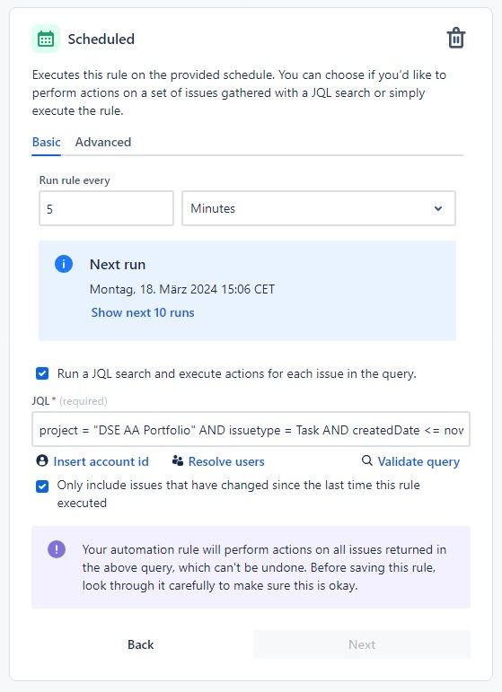The image size is (502, 692).
Task: Click the Back button
Action: click(140, 644)
